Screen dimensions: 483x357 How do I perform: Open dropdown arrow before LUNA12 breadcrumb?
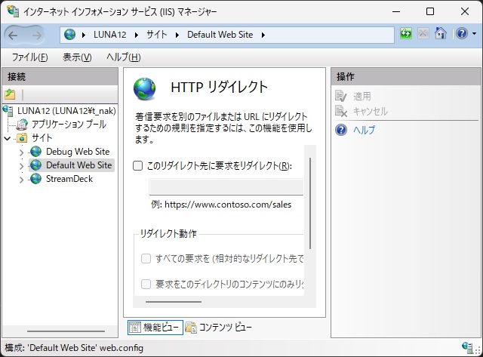(84, 35)
